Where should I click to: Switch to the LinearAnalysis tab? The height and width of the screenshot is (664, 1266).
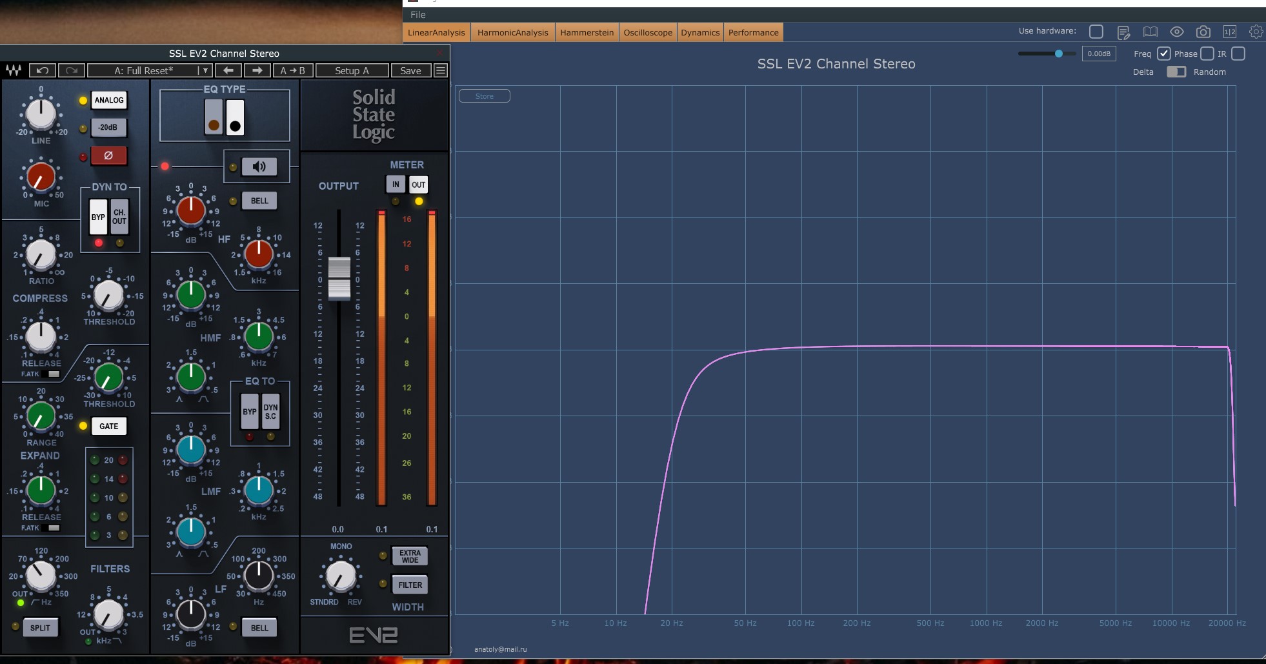coord(436,32)
